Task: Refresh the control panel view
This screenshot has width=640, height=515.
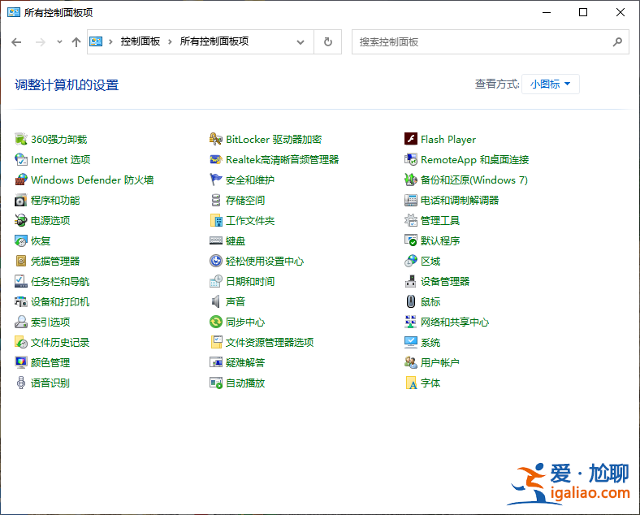Action: (328, 41)
